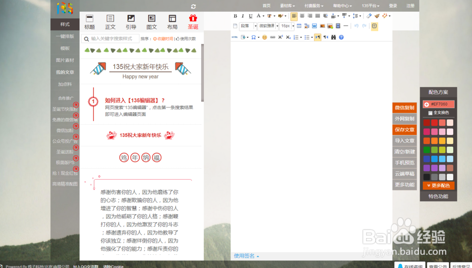
Task: Center align the text
Action: [302, 16]
